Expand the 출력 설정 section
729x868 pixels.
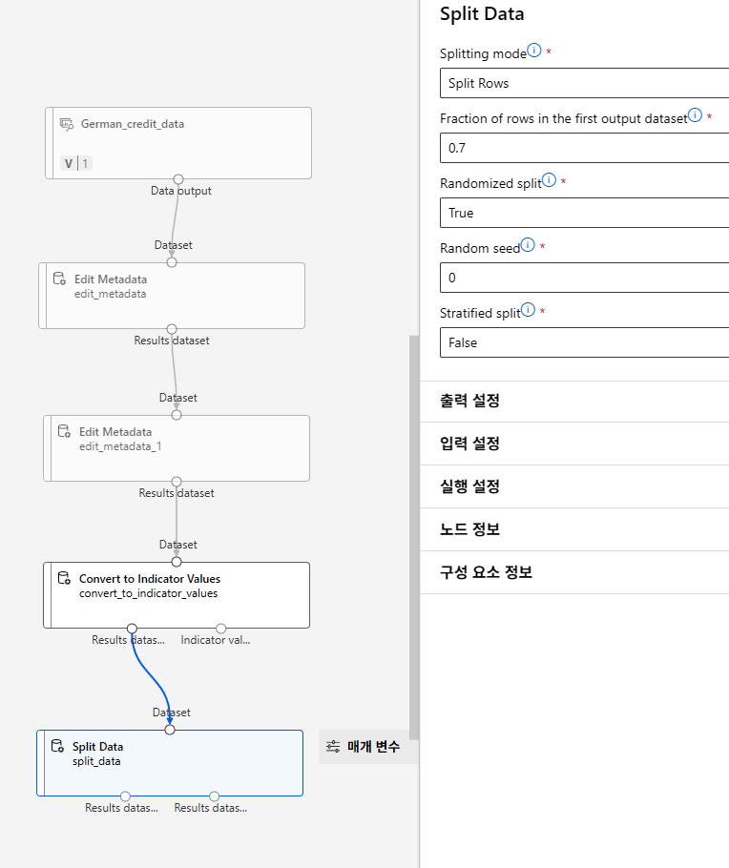[575, 401]
